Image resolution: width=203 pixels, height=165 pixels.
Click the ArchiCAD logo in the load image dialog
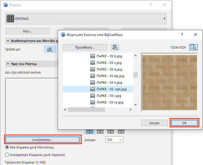click(x=63, y=34)
